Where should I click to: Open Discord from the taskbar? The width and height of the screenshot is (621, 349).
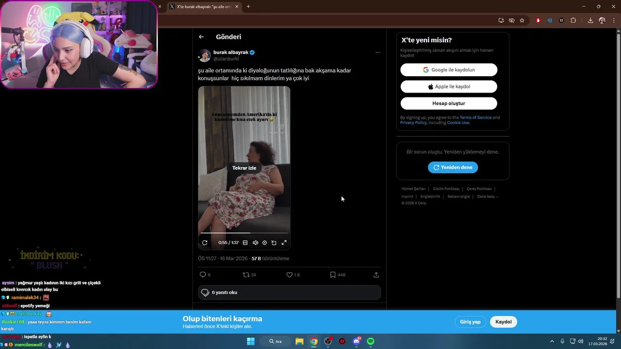(x=357, y=341)
